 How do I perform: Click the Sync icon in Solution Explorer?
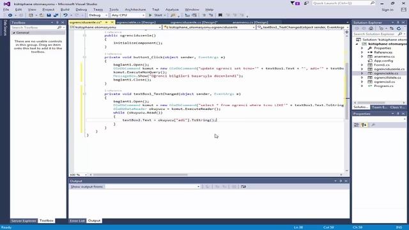[x=392, y=28]
